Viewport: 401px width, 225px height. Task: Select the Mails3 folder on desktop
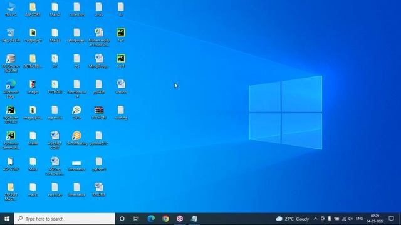55,36
